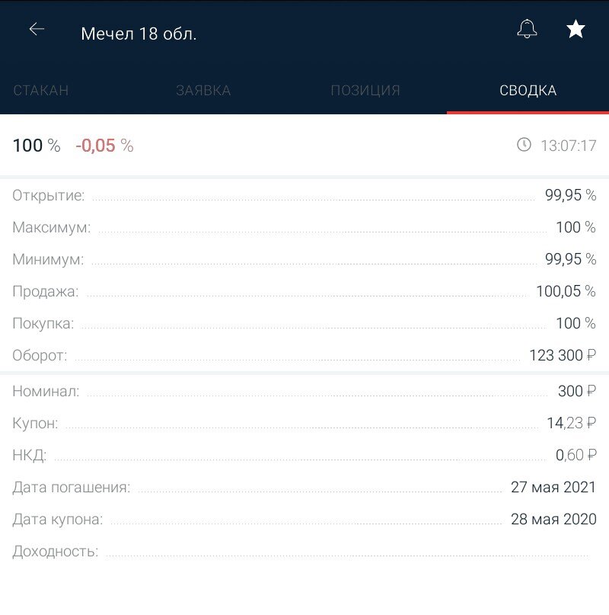Select the ПОЗИЦИЯ tab
The image size is (609, 615).
click(x=365, y=90)
